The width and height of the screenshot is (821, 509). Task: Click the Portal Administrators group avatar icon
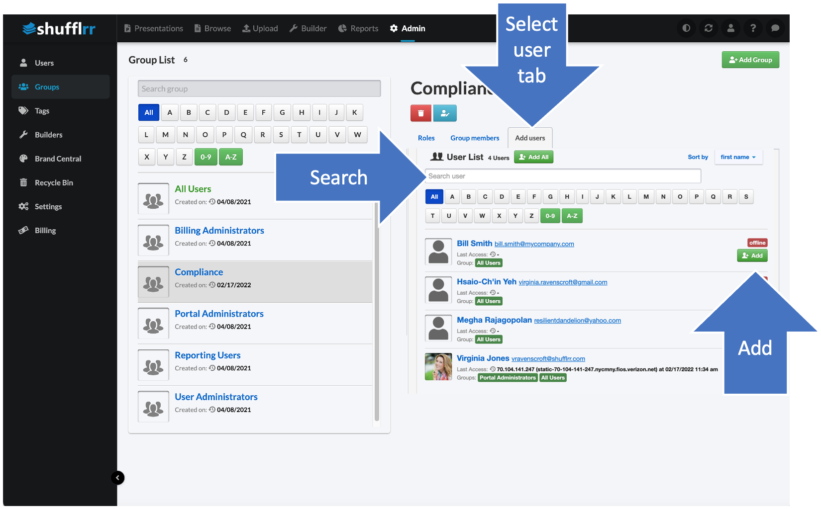tap(153, 323)
